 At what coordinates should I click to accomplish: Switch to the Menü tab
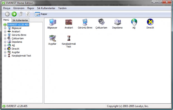[x=6, y=20]
